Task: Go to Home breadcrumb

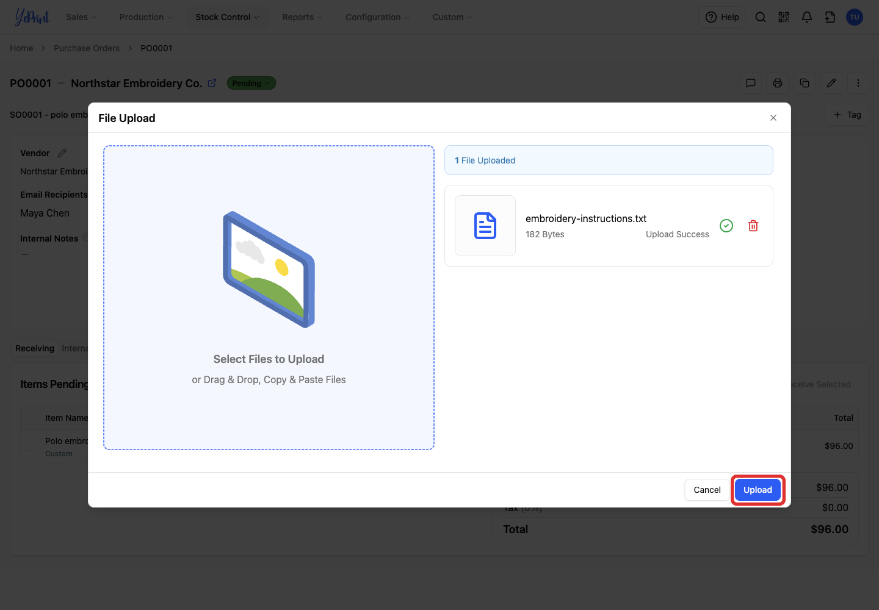Action: [21, 48]
